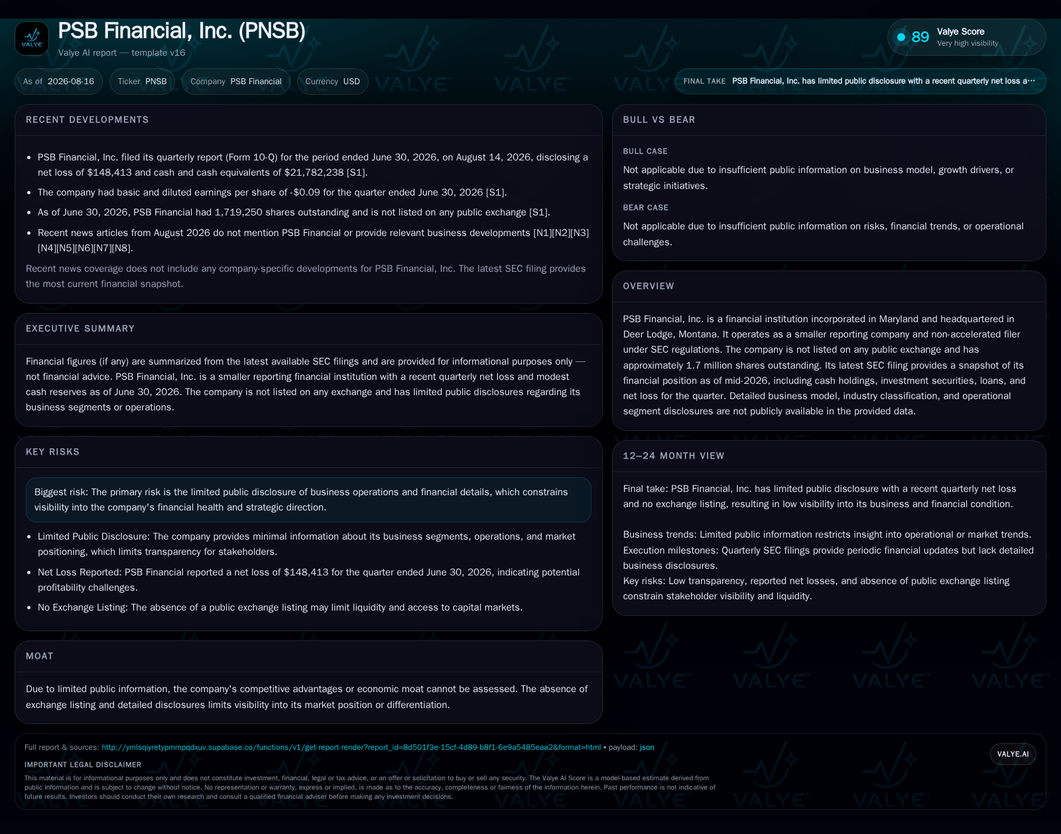
Task: Click the Valye logo icon beside the title
Action: (x=32, y=38)
